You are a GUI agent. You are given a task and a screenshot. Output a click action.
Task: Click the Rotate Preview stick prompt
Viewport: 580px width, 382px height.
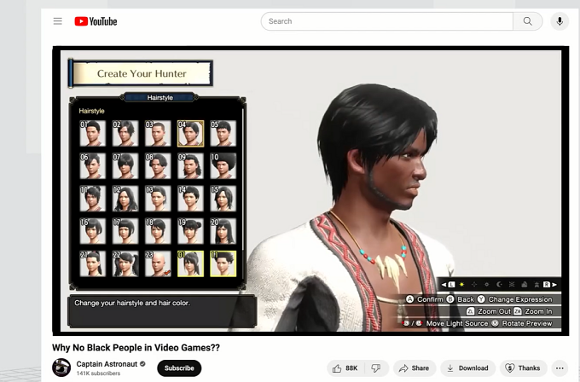tap(521, 323)
